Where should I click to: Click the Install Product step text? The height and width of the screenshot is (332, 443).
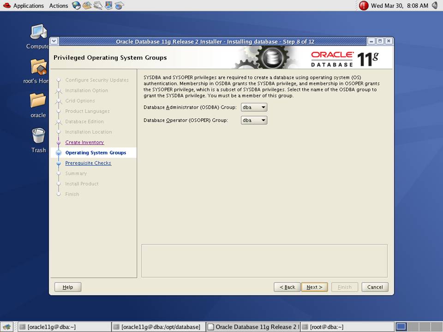click(x=82, y=184)
